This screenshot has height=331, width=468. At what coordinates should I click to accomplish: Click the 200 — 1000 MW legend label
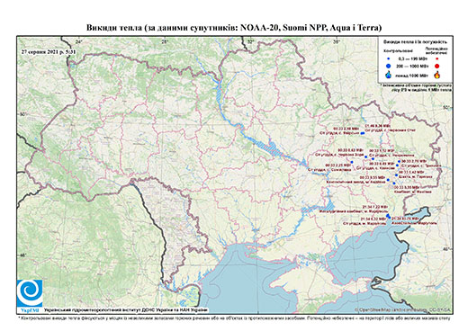coord(411,66)
